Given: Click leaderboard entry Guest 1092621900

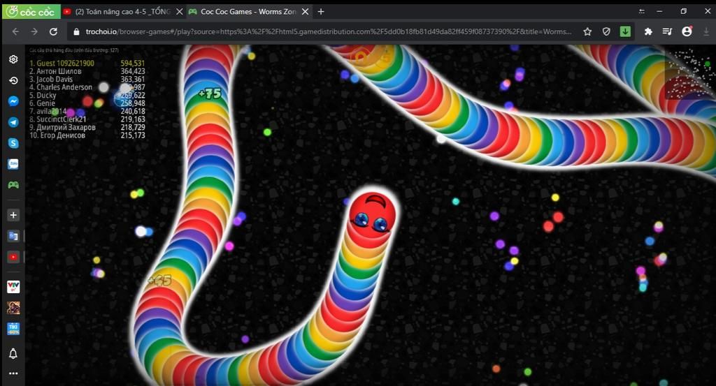Looking at the screenshot, I should click(x=62, y=64).
